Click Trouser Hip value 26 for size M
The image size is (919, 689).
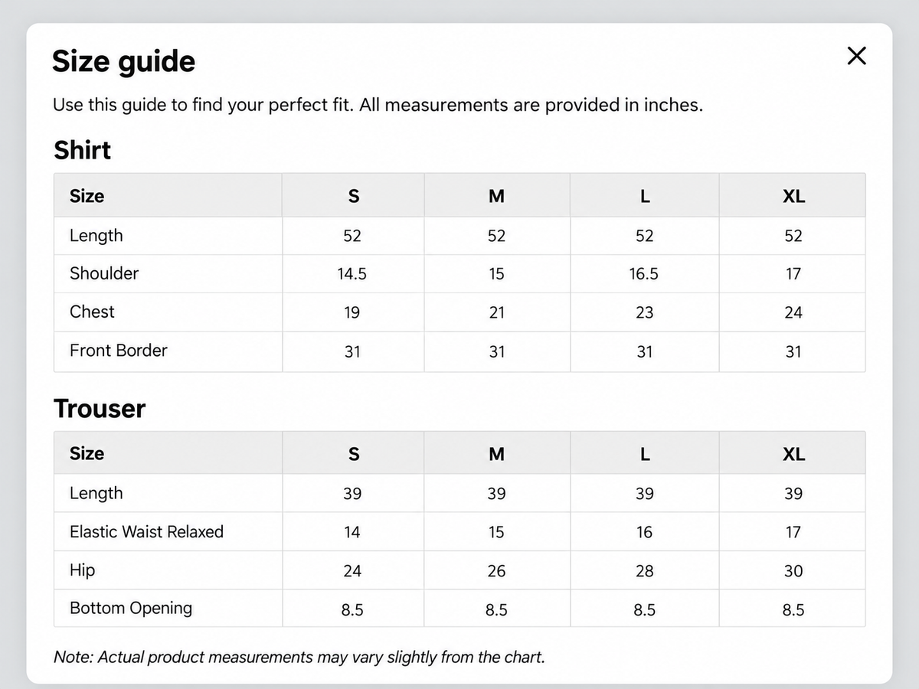click(496, 571)
